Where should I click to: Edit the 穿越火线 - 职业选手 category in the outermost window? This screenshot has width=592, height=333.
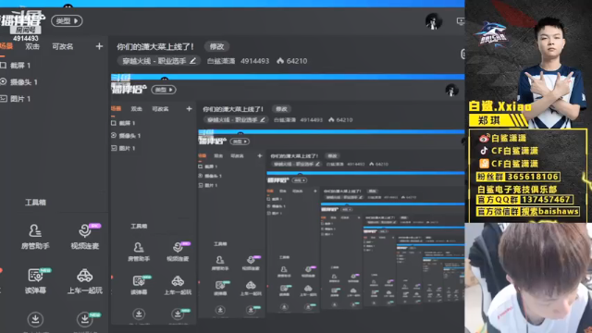[x=158, y=61]
